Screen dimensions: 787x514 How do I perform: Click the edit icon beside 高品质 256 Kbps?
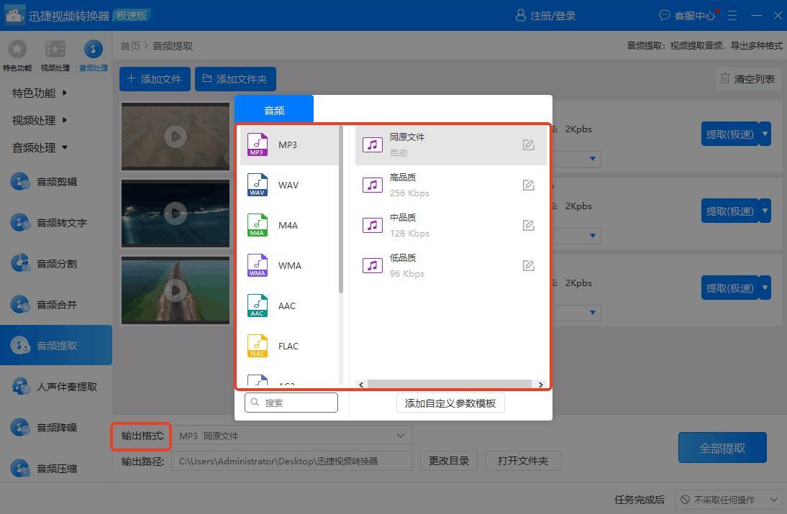coord(529,185)
